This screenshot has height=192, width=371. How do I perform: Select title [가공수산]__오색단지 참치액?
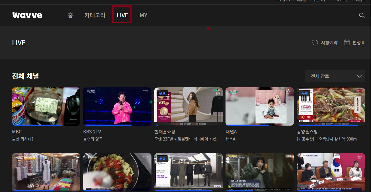(x=329, y=139)
